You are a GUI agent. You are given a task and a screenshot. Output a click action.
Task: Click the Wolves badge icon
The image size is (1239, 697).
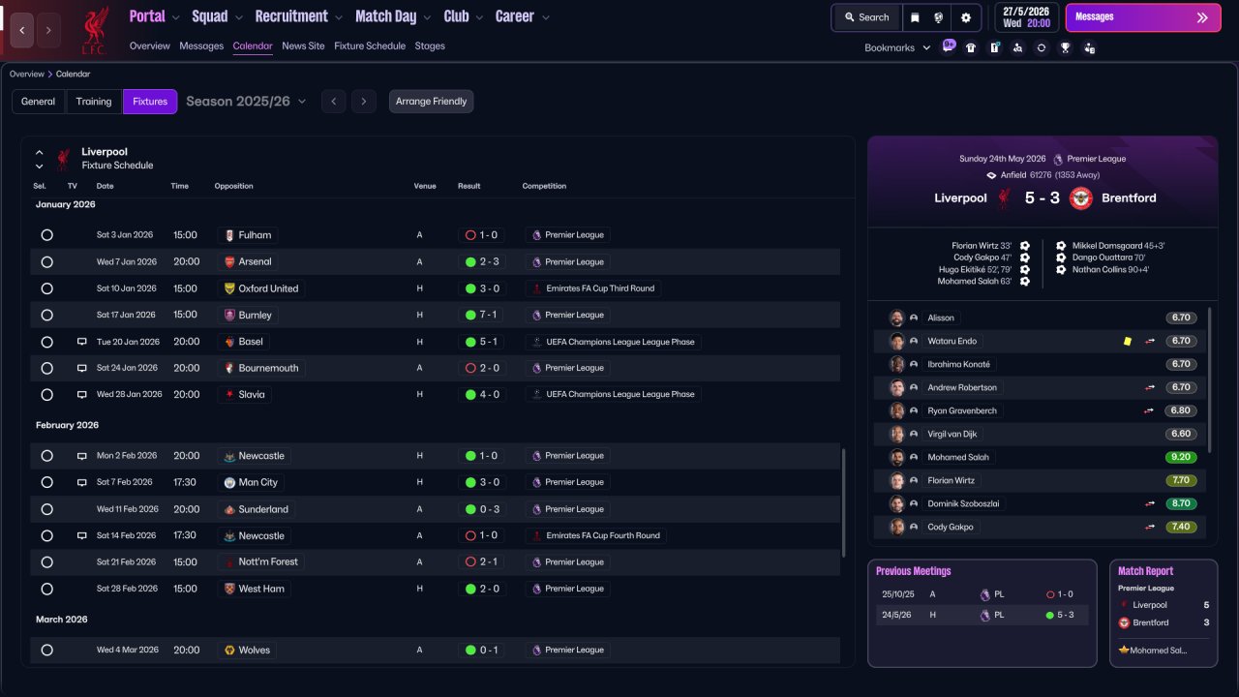coord(229,650)
